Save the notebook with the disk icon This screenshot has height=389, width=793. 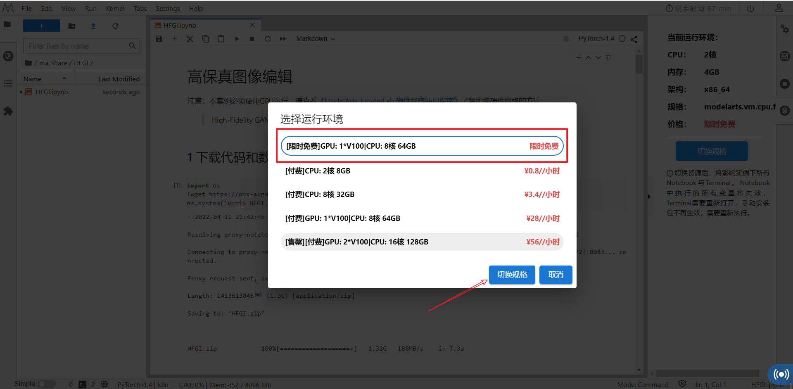tap(159, 39)
